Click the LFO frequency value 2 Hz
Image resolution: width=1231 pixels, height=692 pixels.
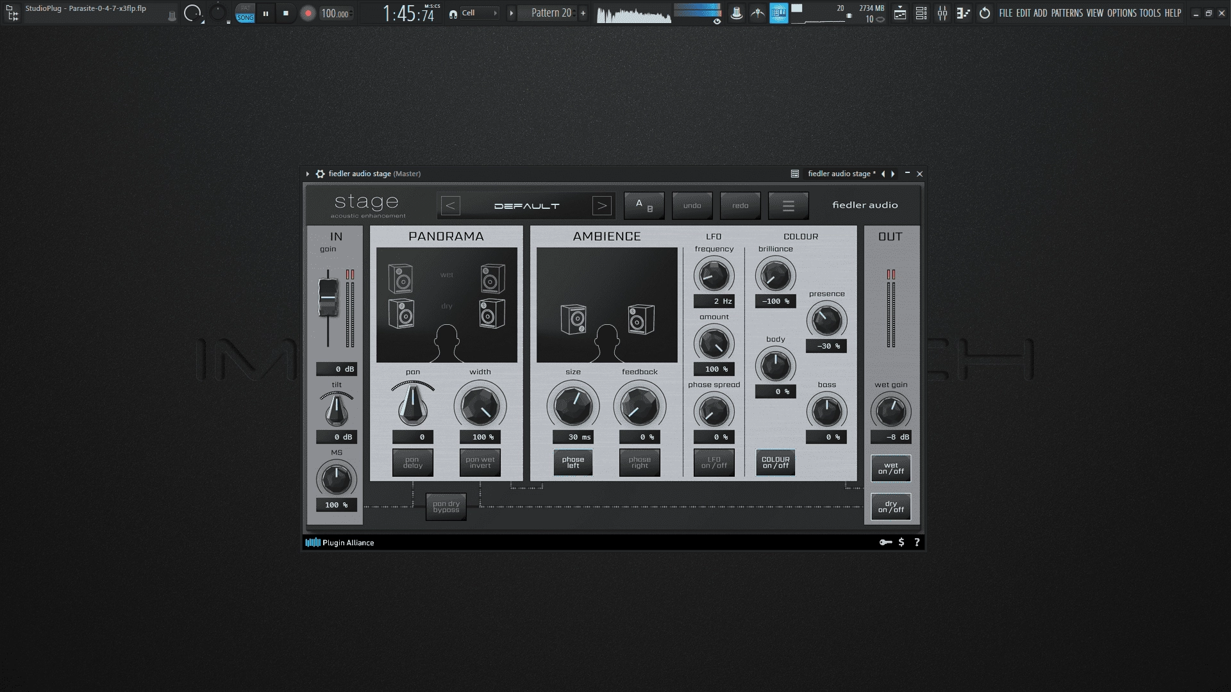pos(714,301)
